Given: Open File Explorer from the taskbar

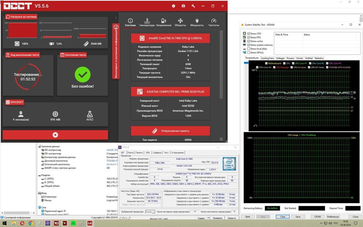Looking at the screenshot, I should 14,223.
